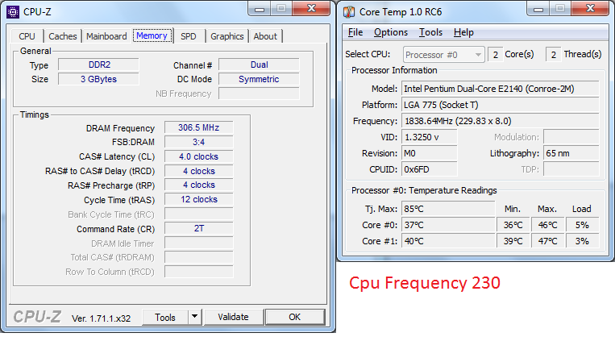Minimize the CPU-Z window
The image size is (615, 337).
(x=260, y=8)
